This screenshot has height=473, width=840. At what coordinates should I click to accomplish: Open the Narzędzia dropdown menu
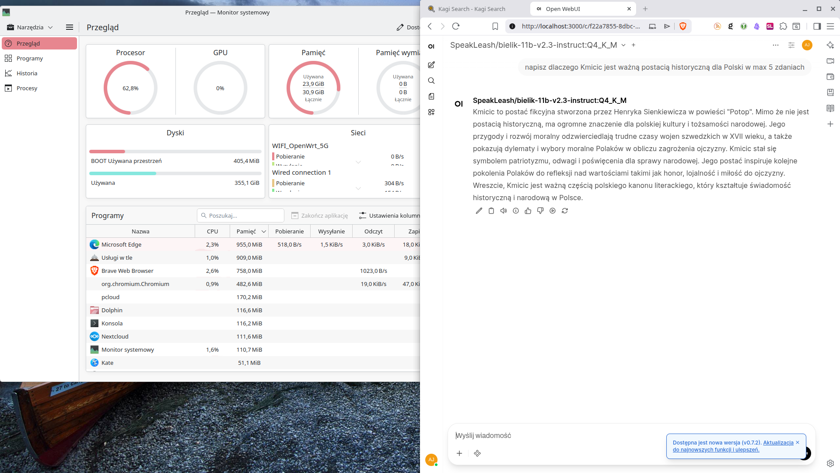click(30, 27)
